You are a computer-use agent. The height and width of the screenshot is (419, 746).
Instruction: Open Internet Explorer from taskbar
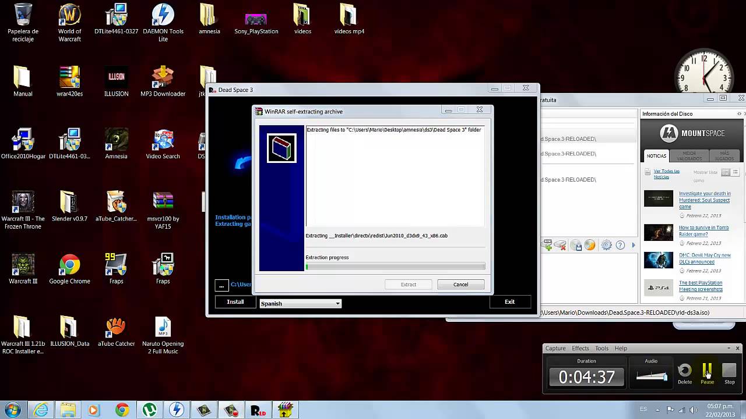(41, 410)
